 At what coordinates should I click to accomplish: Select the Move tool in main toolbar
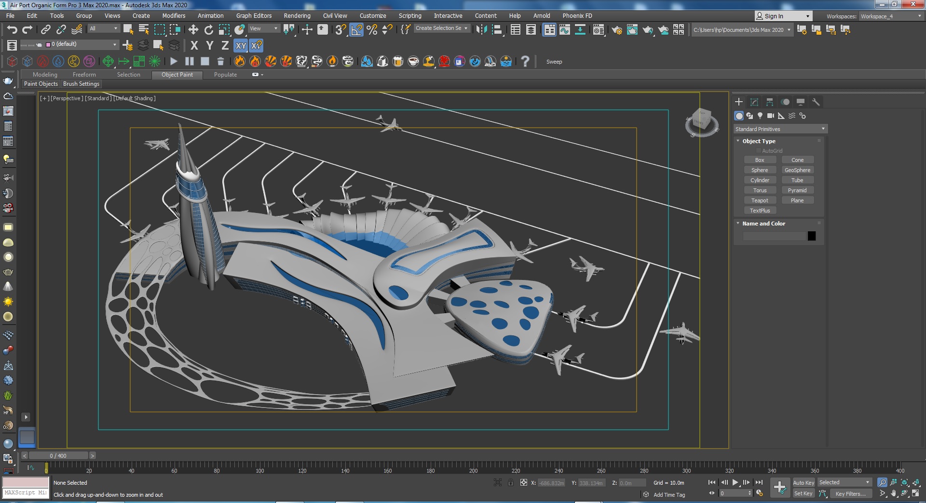coord(193,30)
